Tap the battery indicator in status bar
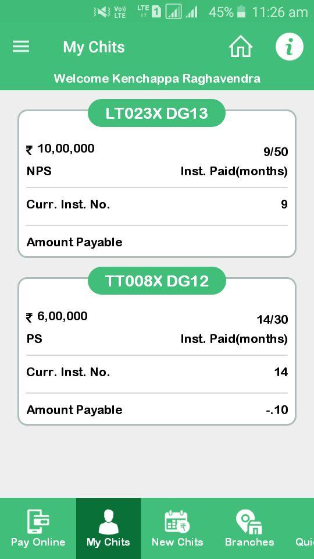 [241, 12]
